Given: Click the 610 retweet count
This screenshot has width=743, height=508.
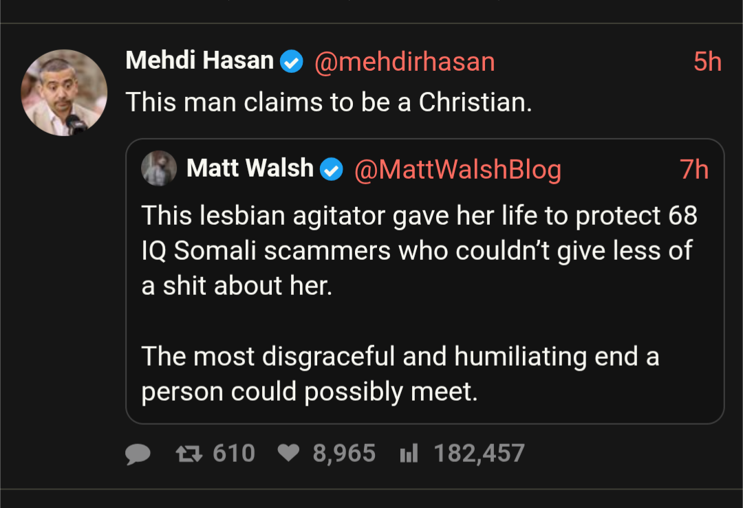Looking at the screenshot, I should [x=234, y=454].
